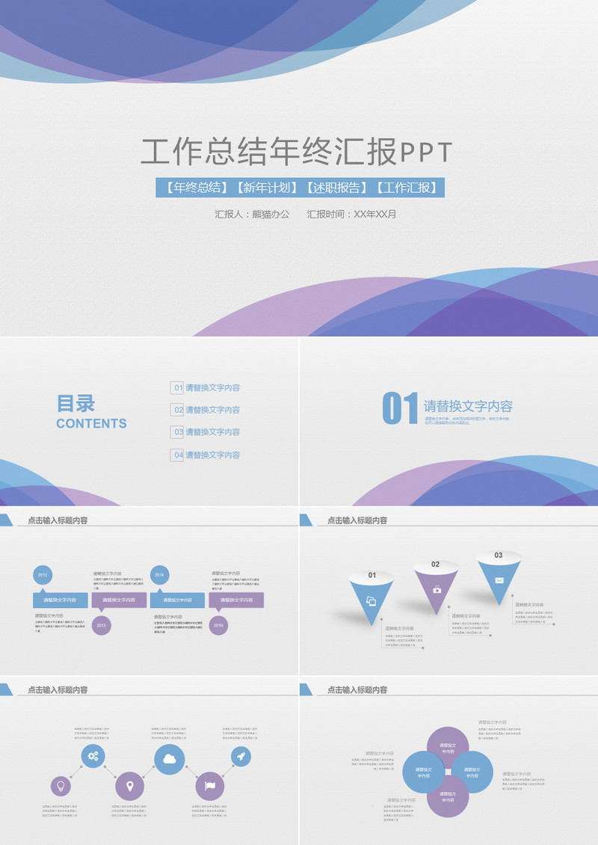
Task: Select the 2014 timeline circle
Action: point(159,574)
